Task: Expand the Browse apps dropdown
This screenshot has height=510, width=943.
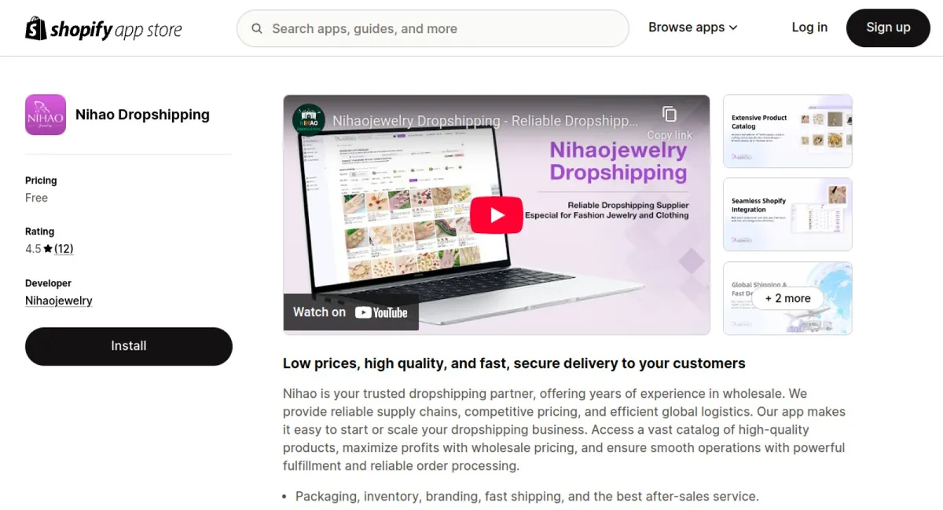Action: point(693,27)
